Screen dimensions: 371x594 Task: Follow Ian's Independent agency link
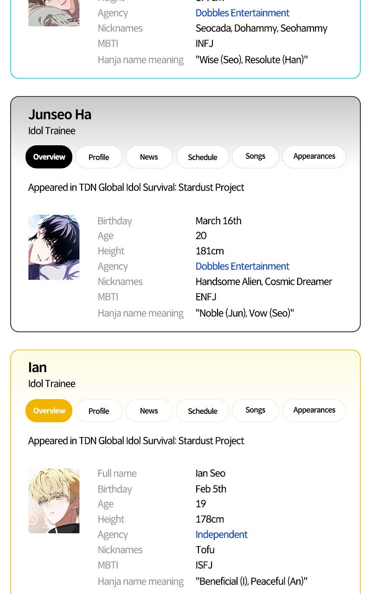(221, 535)
